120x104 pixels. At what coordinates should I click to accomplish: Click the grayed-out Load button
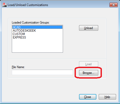[x=88, y=64]
